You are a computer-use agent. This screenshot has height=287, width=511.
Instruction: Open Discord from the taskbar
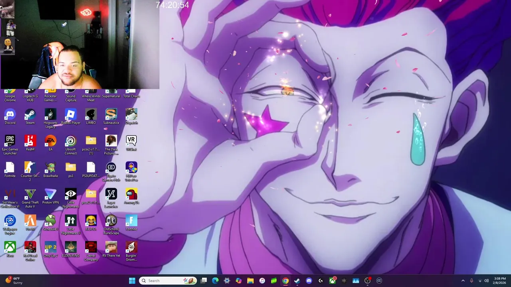click(309, 281)
